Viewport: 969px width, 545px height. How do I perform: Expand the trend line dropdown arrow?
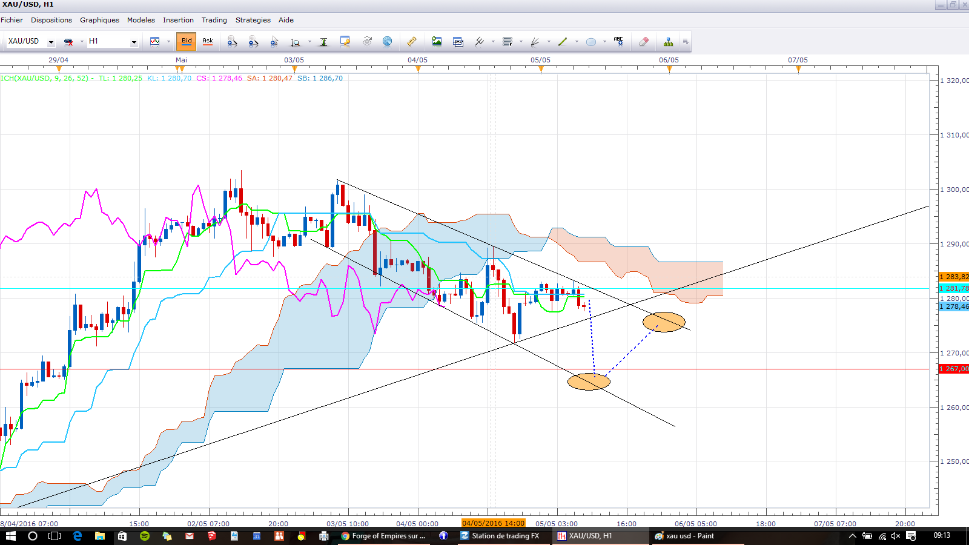click(x=577, y=42)
